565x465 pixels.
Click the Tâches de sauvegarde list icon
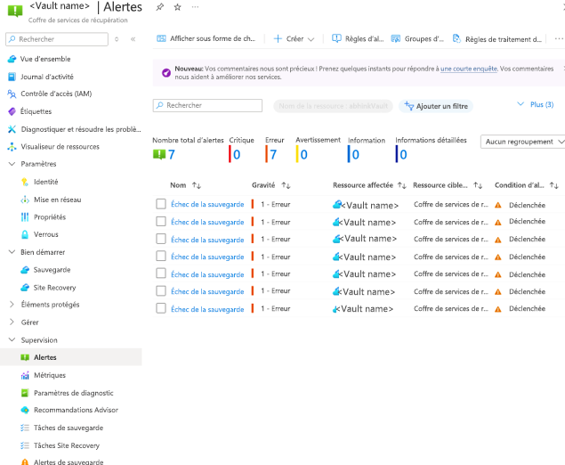tap(25, 428)
